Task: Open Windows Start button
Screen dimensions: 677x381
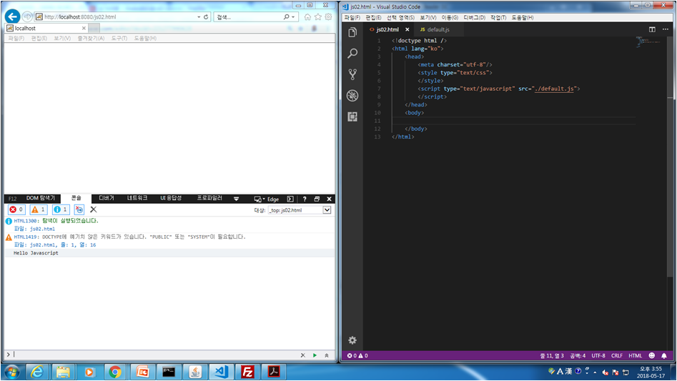Action: point(11,372)
